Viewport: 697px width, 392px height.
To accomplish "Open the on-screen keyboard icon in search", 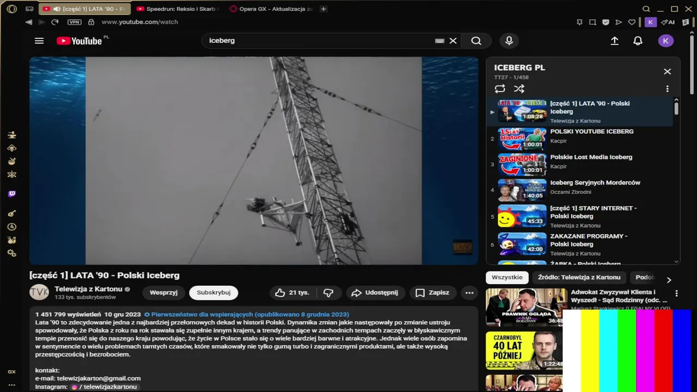I will click(x=439, y=41).
